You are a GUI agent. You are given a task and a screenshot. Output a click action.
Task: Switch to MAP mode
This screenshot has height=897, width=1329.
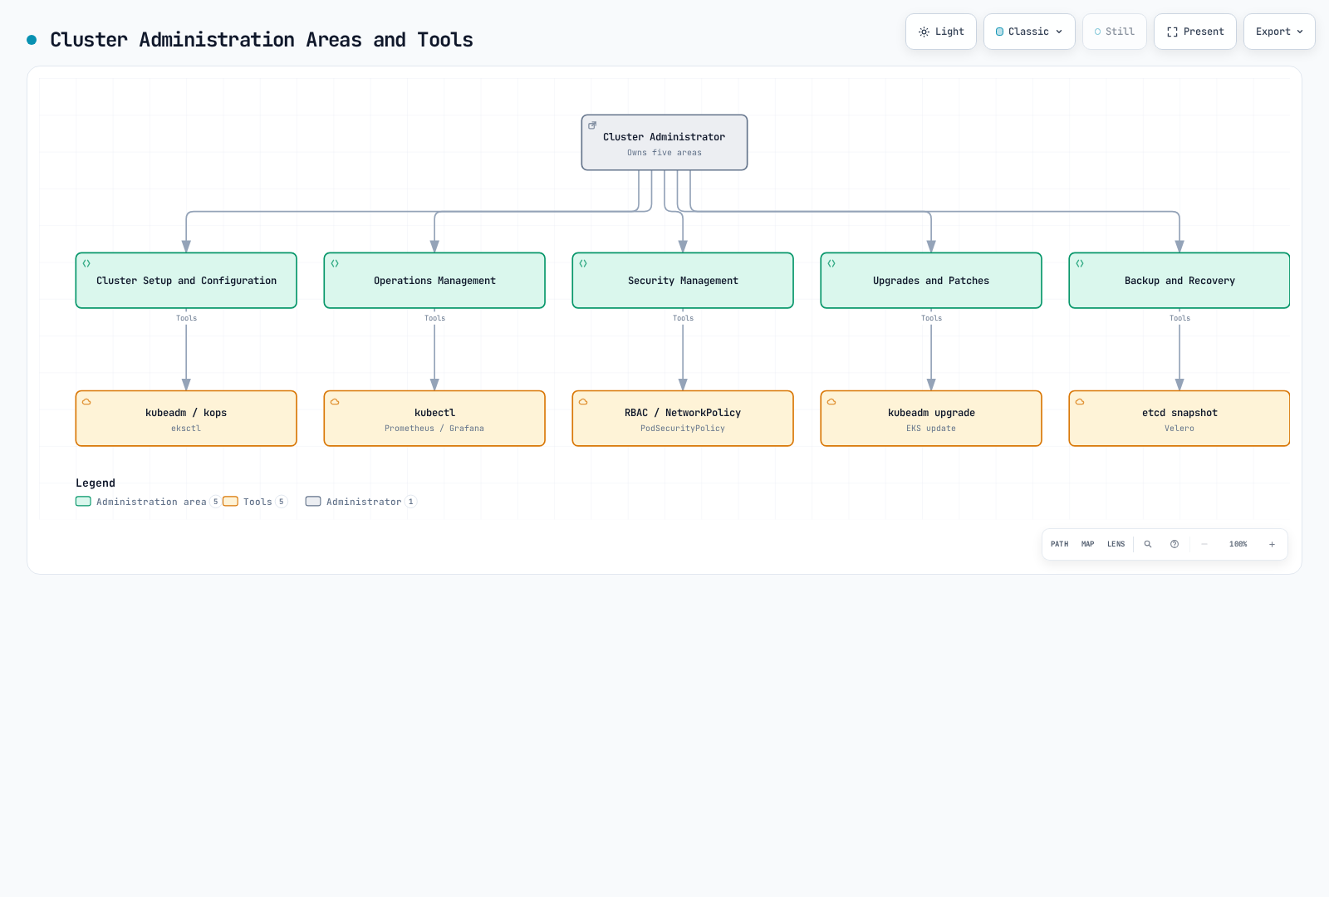[1087, 544]
